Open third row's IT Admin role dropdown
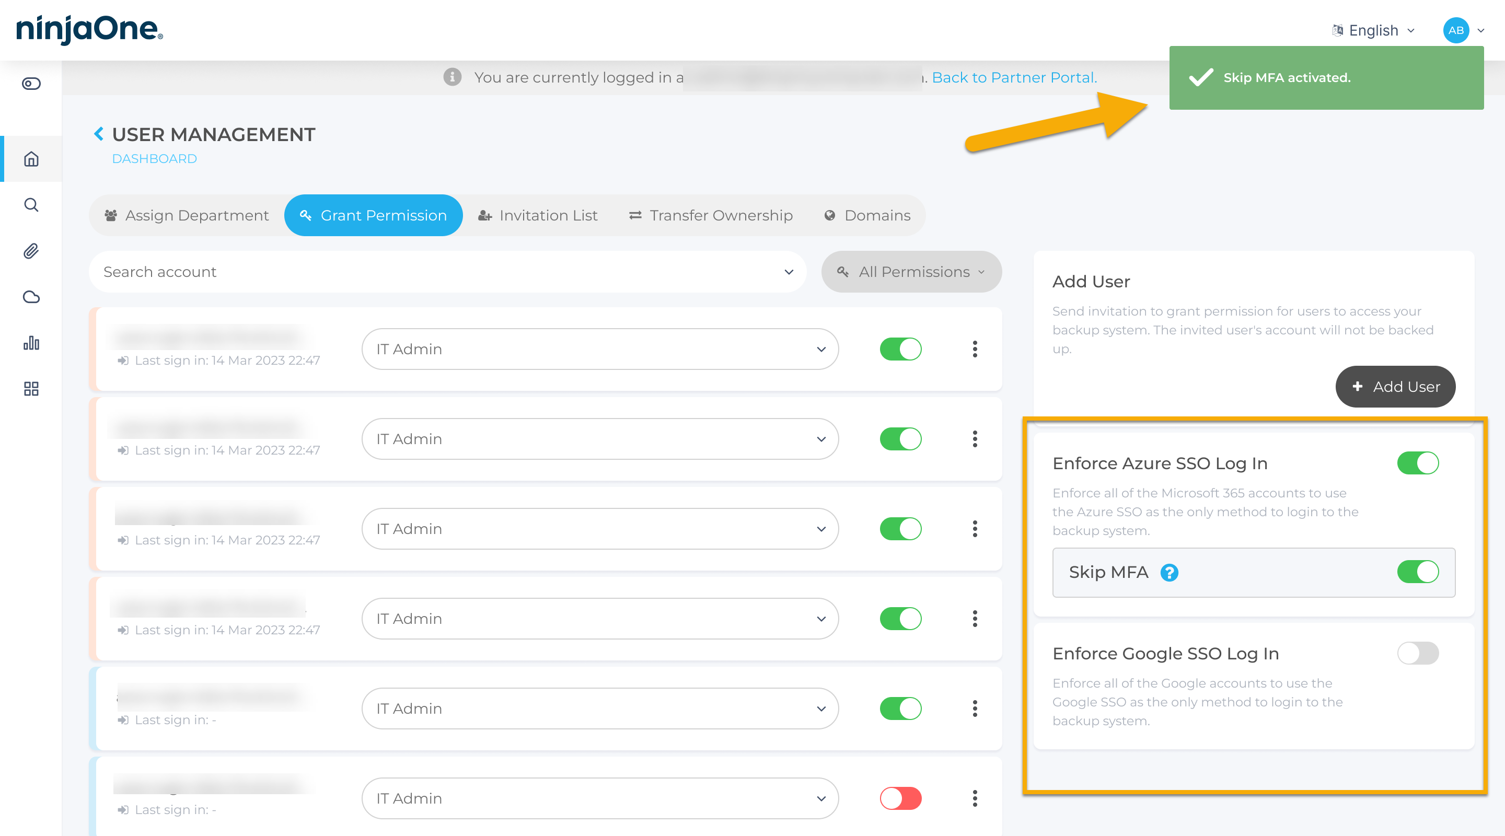Viewport: 1505px width, 836px height. pyautogui.click(x=600, y=529)
